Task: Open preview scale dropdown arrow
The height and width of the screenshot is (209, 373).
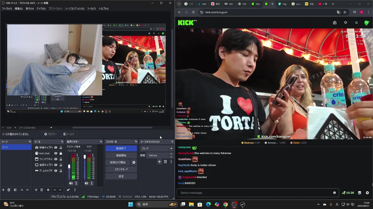Action: (51, 128)
